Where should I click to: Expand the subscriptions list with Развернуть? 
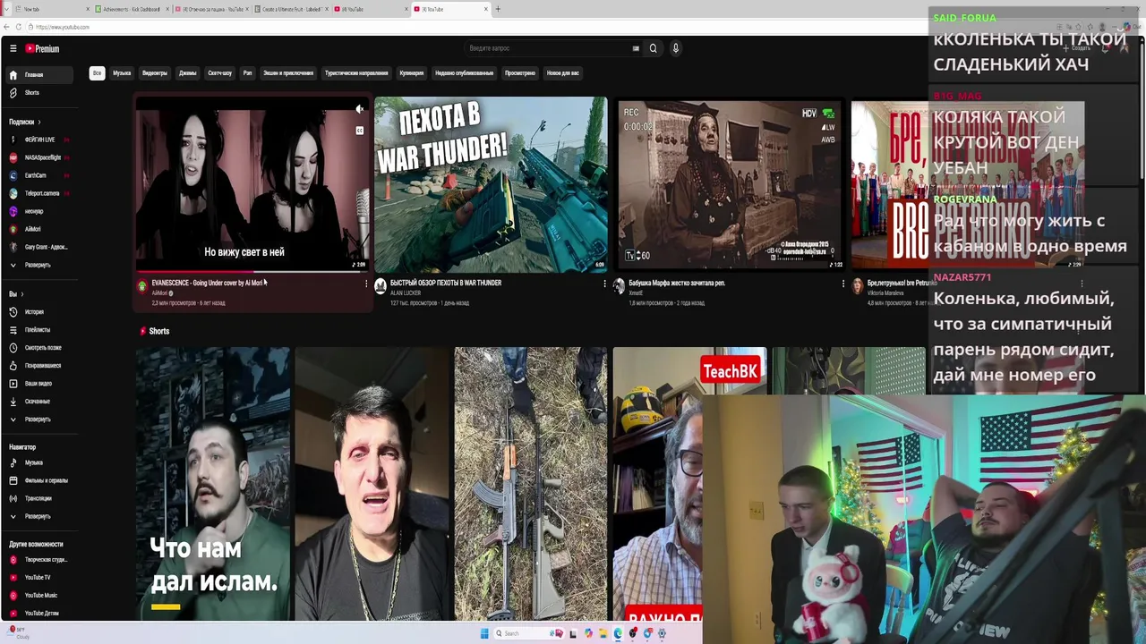pyautogui.click(x=38, y=265)
